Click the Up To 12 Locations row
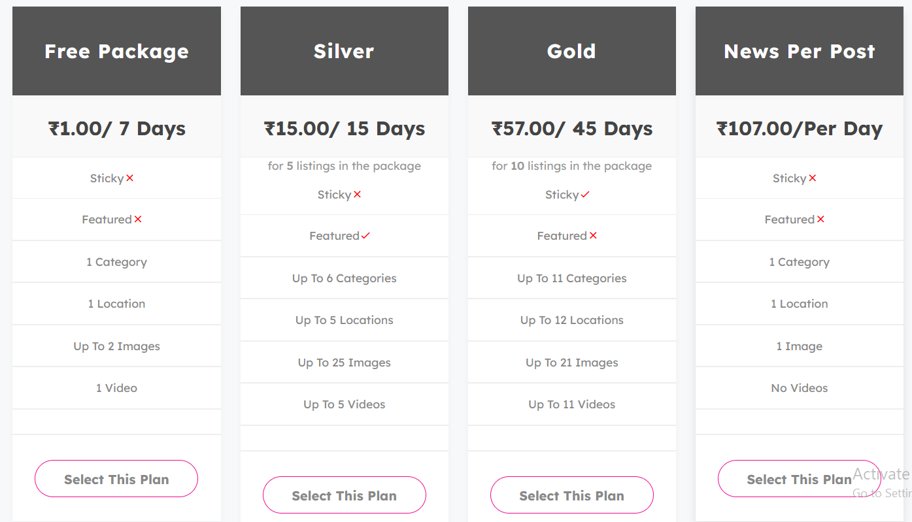This screenshot has height=522, width=912. coord(572,320)
